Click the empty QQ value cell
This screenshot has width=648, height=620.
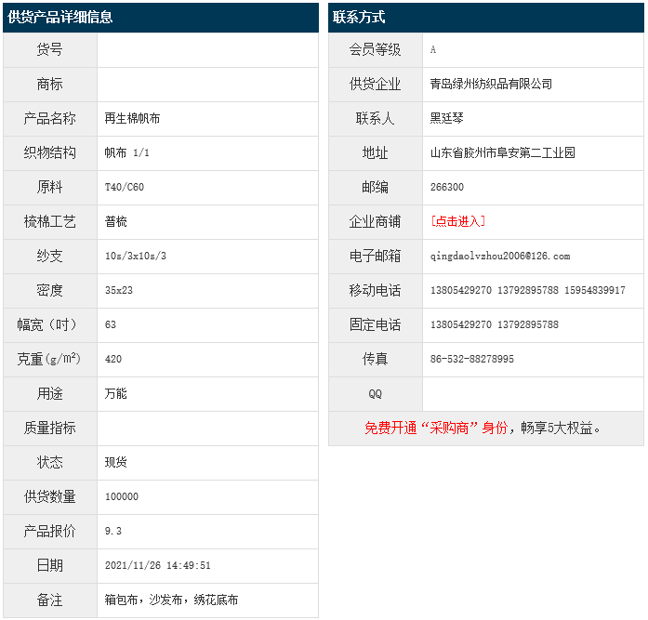[532, 393]
